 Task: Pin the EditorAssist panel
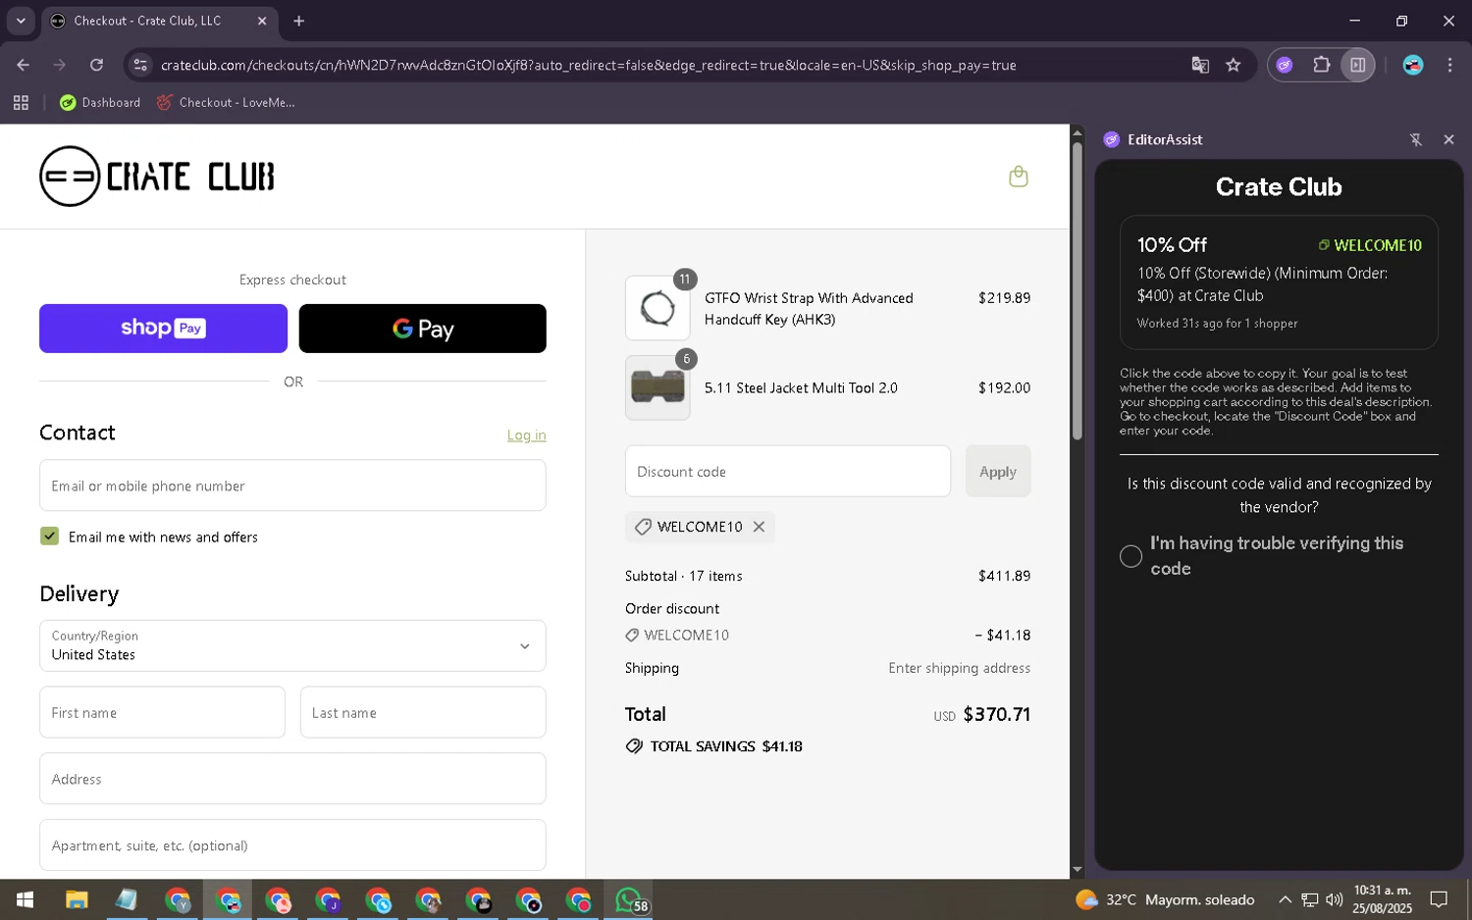click(x=1416, y=139)
